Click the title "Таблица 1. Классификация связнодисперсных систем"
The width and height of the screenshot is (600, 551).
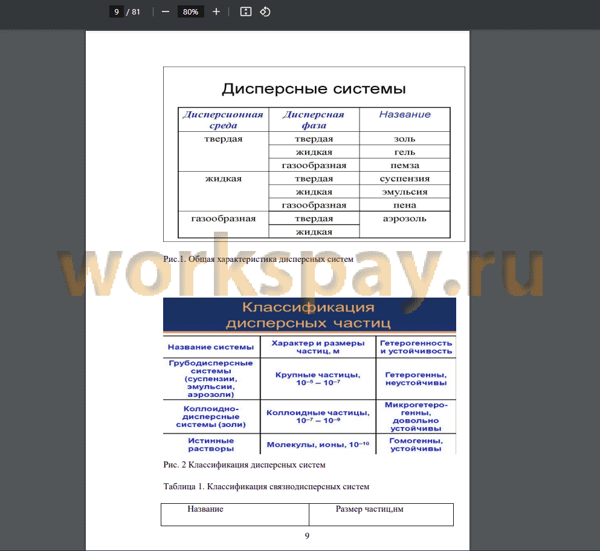click(266, 487)
